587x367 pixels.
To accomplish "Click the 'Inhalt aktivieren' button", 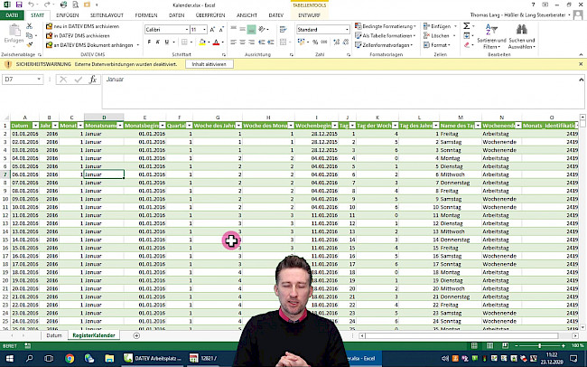I will point(209,65).
